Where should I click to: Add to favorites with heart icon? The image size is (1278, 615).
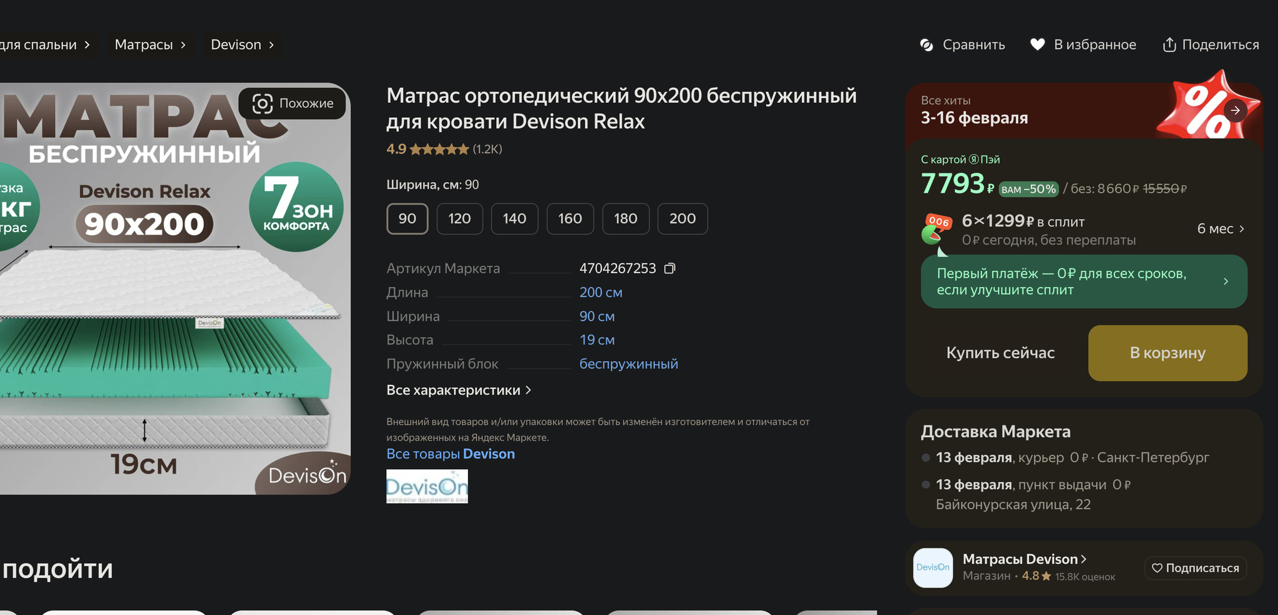[x=1037, y=45]
